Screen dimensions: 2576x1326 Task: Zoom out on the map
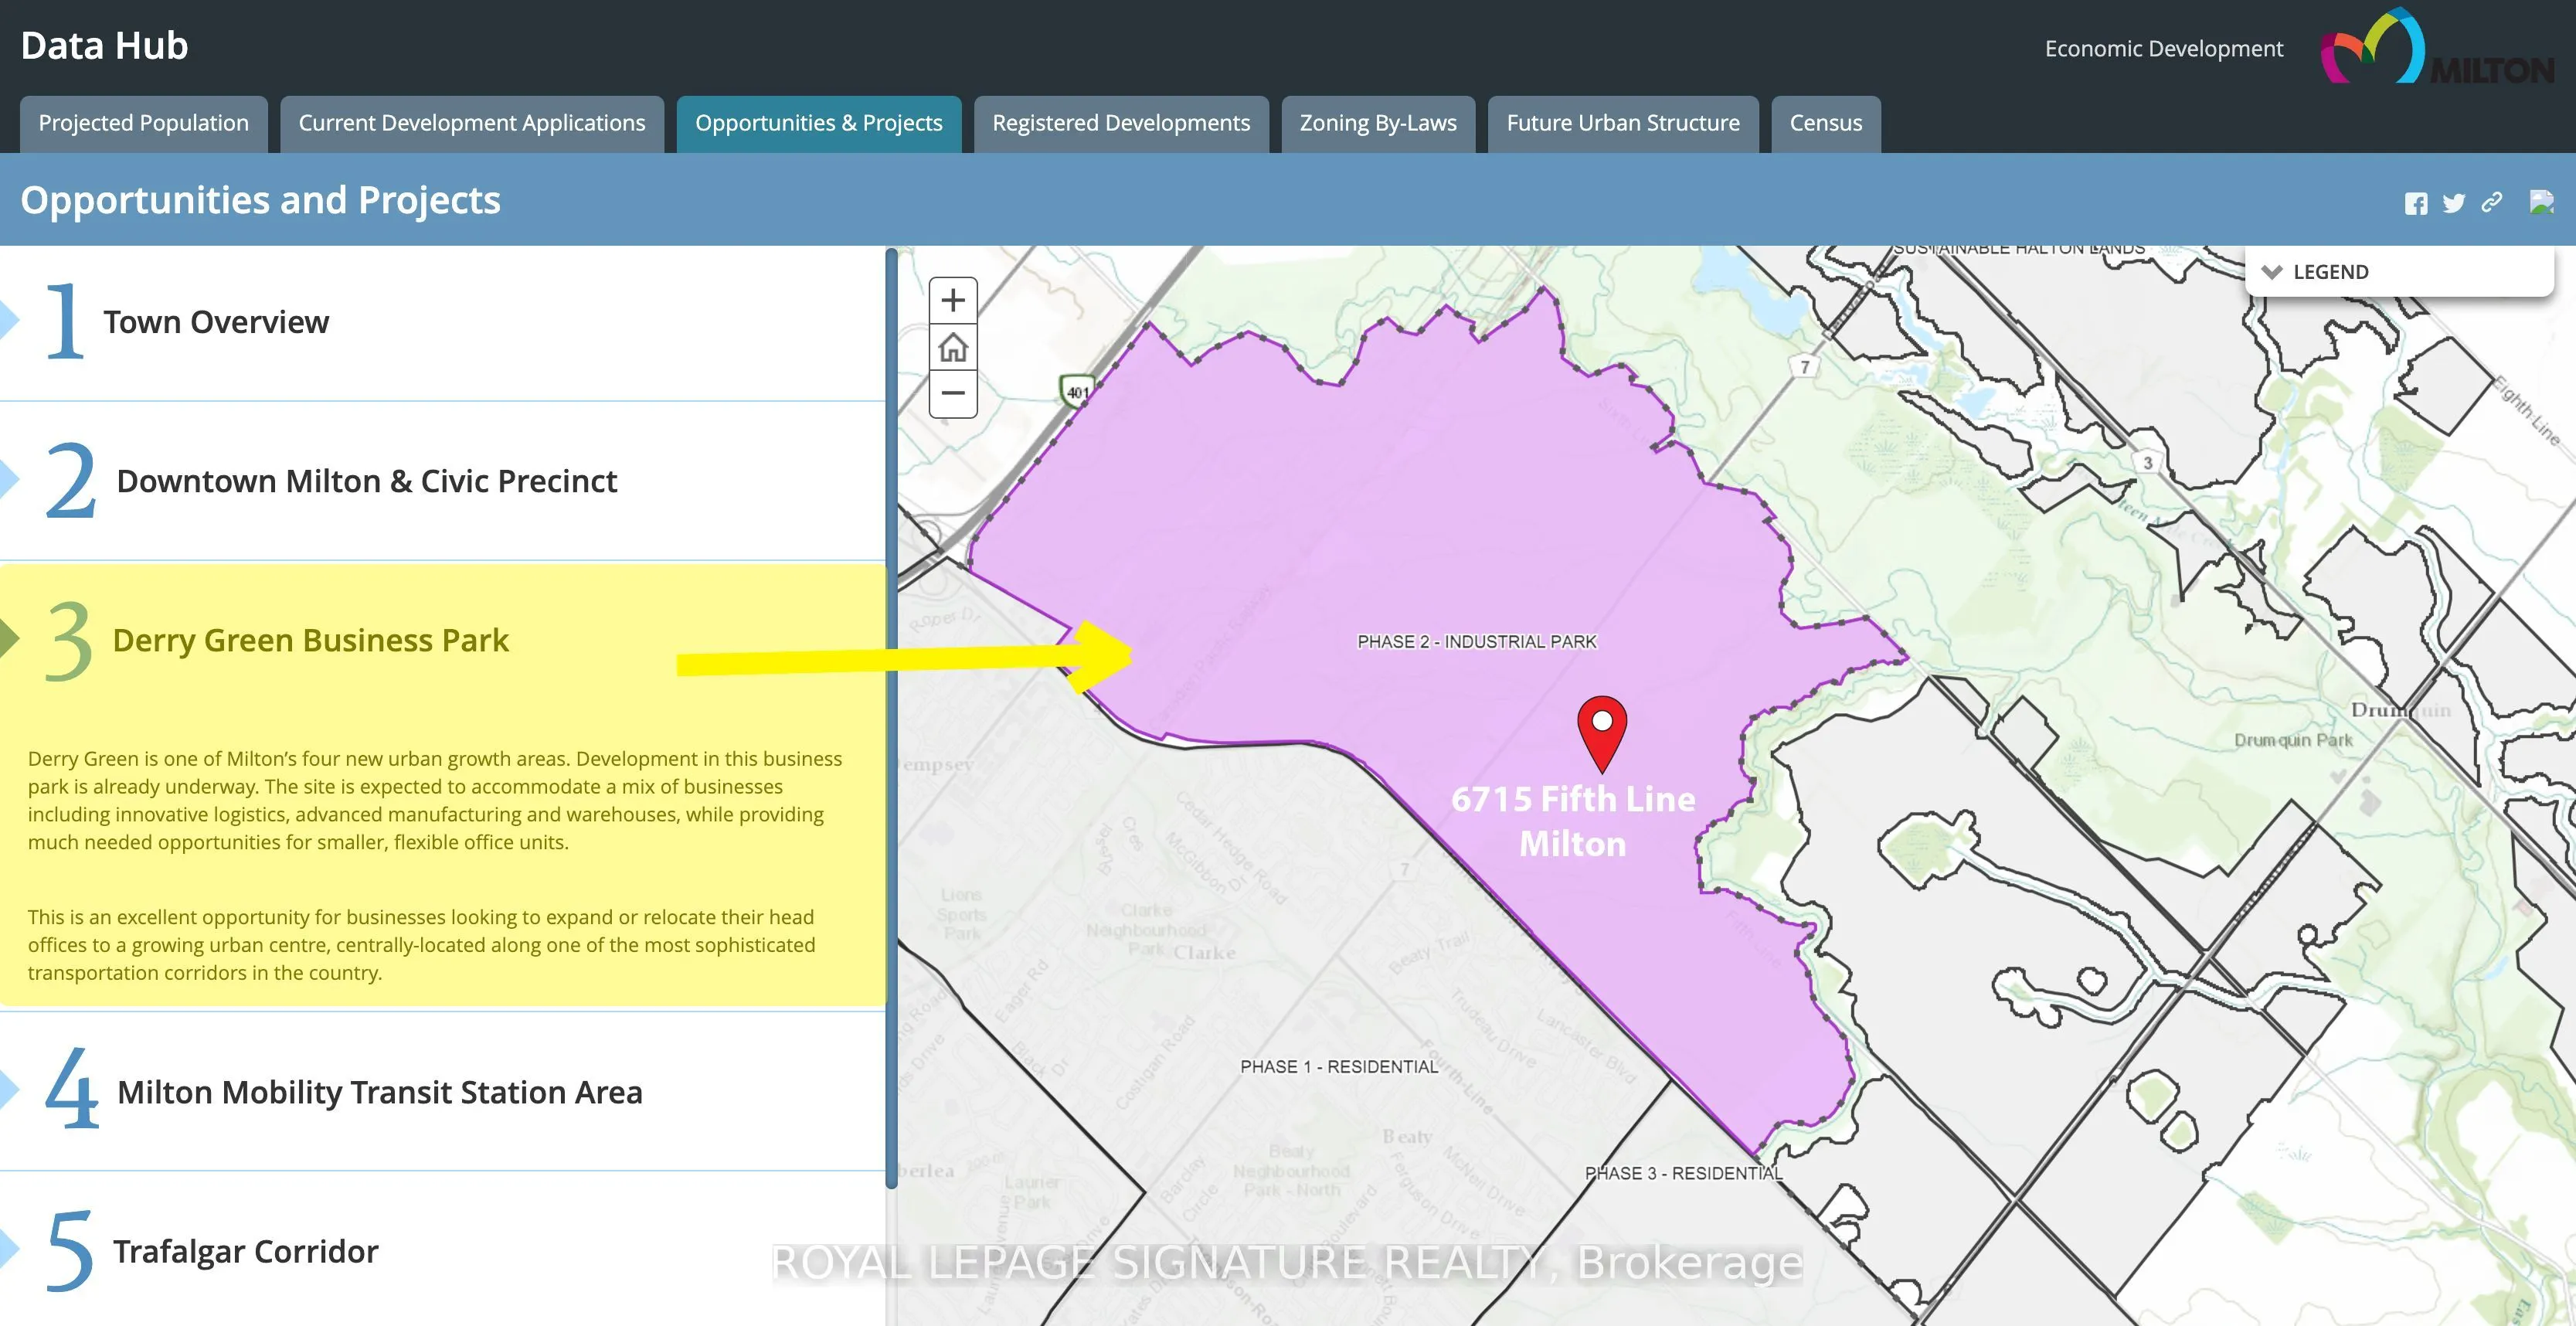pyautogui.click(x=952, y=393)
